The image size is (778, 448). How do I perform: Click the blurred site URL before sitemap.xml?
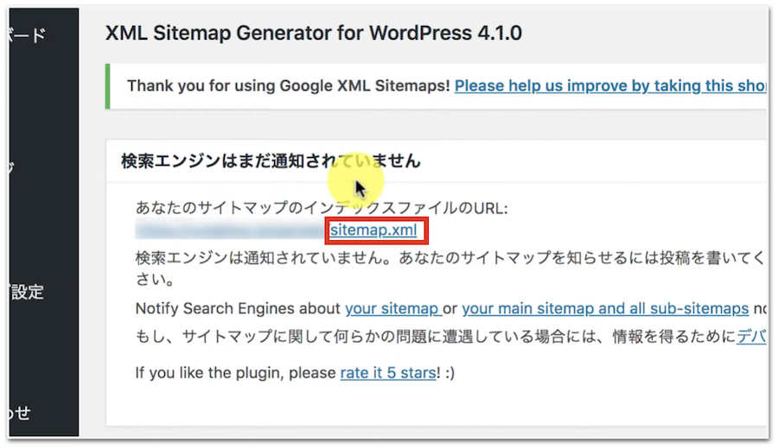click(x=230, y=230)
